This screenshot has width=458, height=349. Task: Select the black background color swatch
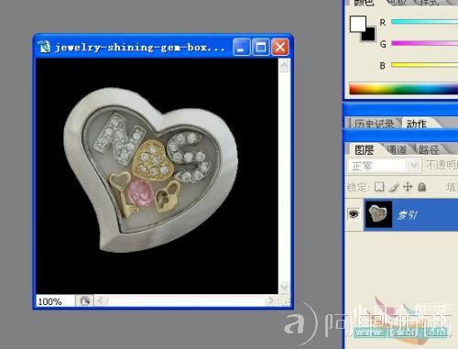coord(368,34)
